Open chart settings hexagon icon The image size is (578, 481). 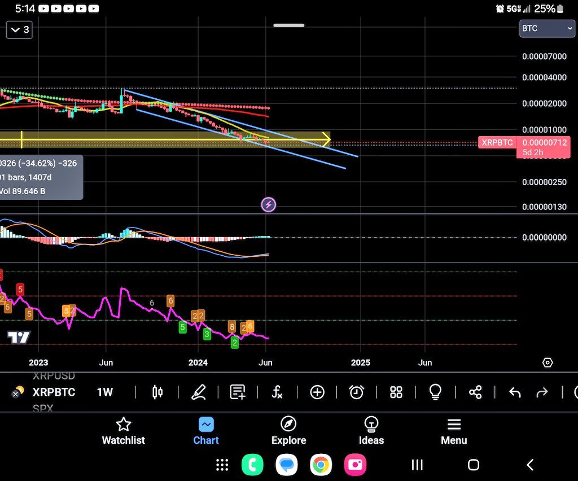tap(548, 362)
